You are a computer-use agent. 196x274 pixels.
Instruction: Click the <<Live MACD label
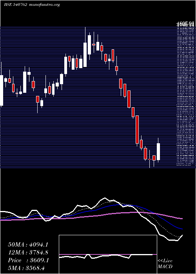tap(165, 263)
